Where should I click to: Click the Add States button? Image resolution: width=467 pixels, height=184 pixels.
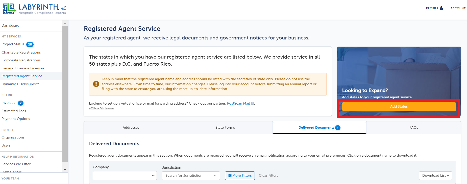399,107
